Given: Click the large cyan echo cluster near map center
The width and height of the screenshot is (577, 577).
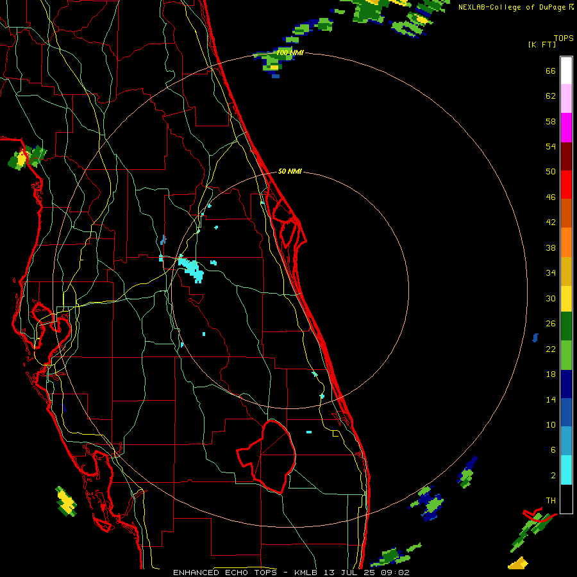Looking at the screenshot, I should click(191, 269).
